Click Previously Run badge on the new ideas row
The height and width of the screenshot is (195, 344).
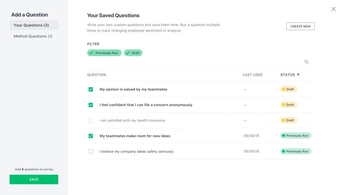295,136
